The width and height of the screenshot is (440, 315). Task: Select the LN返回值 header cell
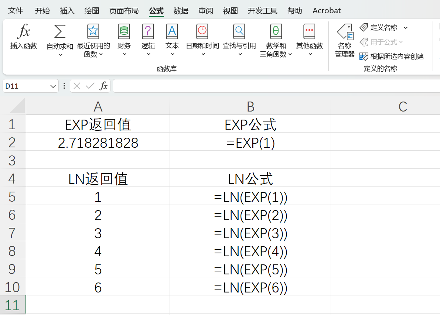[98, 178]
